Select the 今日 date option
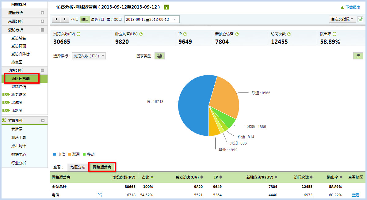367x200 pixels. [x=75, y=19]
